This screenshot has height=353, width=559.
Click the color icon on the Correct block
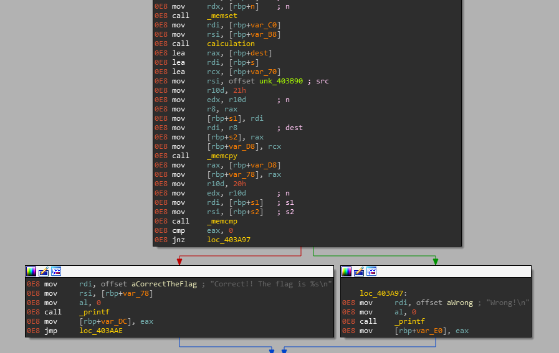tap(31, 271)
